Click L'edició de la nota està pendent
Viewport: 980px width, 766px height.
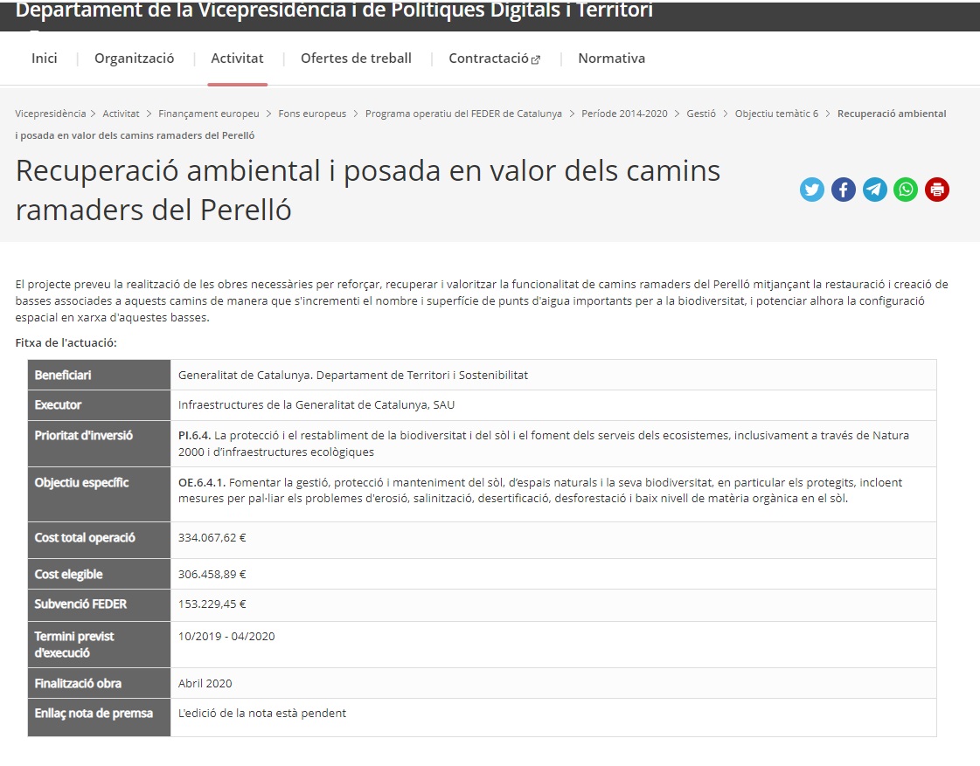262,714
